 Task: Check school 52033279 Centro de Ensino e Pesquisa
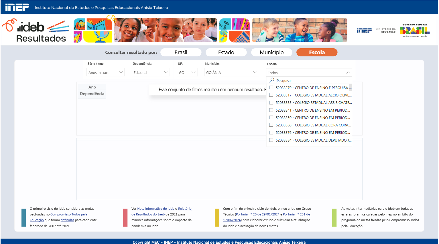[271, 88]
